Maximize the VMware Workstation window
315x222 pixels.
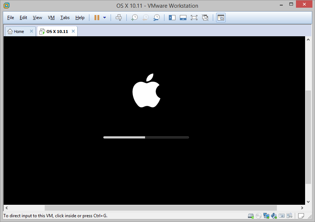pos(291,4)
